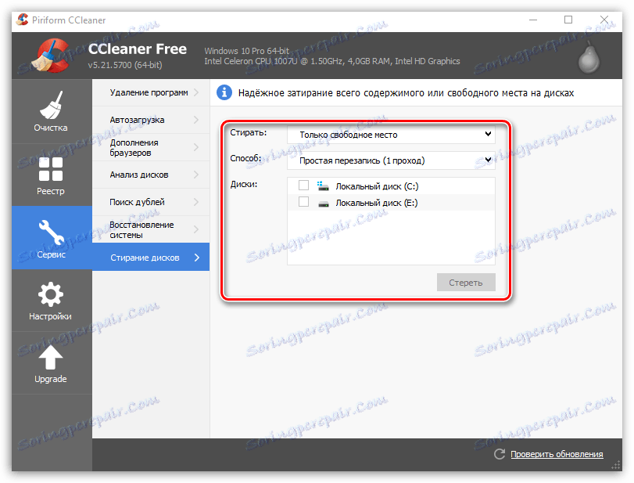Click the pear icon in header
The height and width of the screenshot is (483, 634).
(x=589, y=58)
